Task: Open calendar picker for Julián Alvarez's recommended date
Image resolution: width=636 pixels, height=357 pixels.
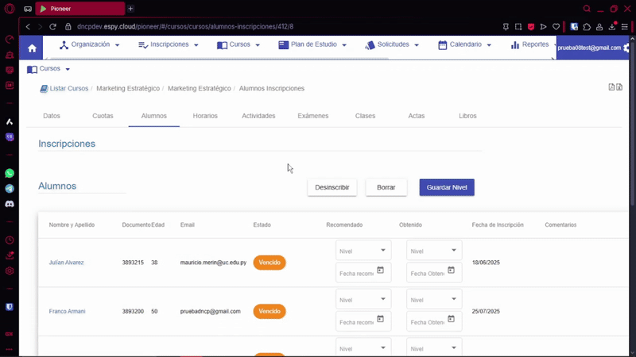Action: coord(380,271)
